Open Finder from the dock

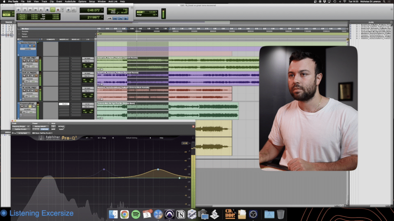pos(113,214)
